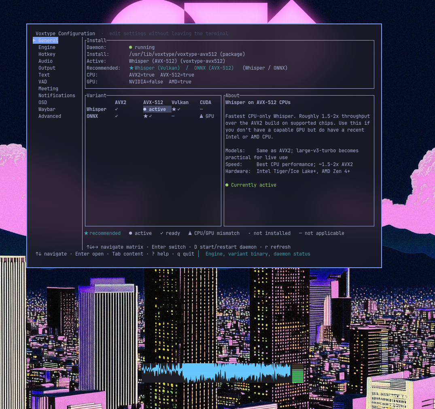Click the star icon in the recommended legend
435x409 pixels.
pyautogui.click(x=86, y=233)
